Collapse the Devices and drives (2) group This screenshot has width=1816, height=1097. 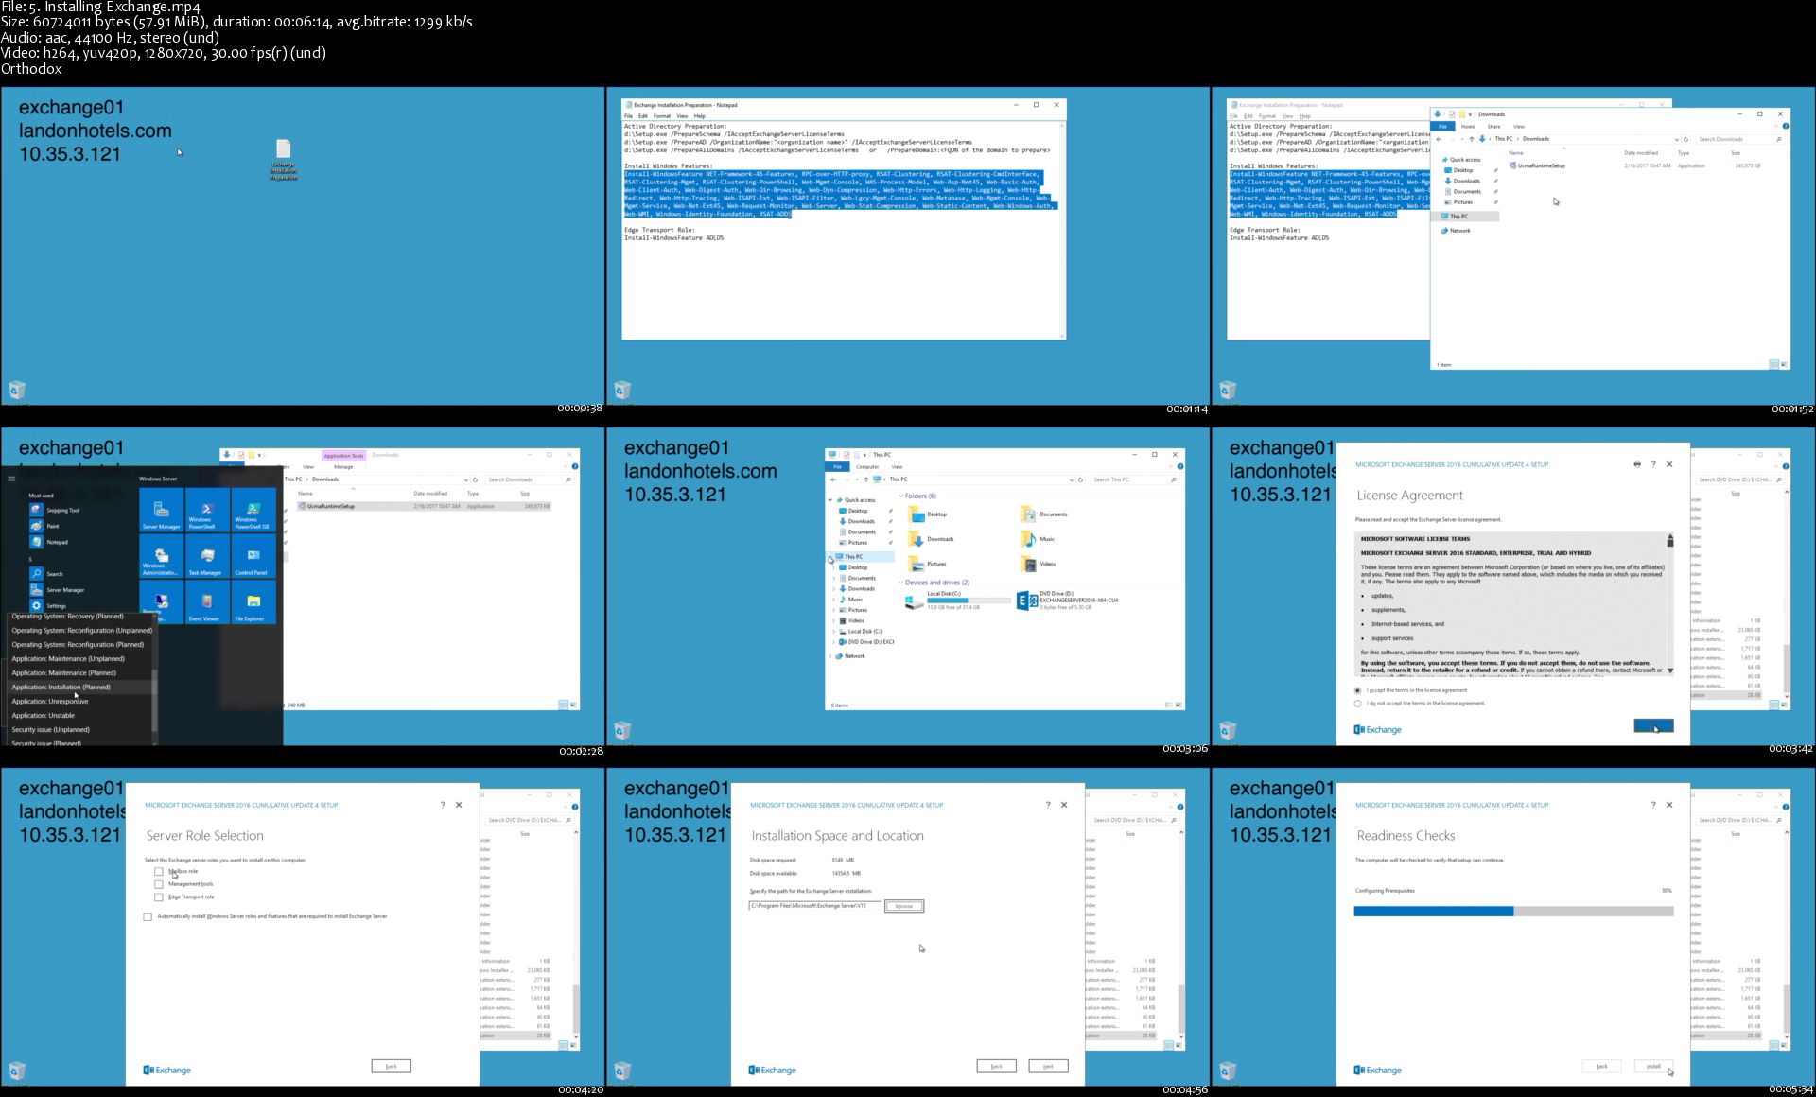(901, 583)
